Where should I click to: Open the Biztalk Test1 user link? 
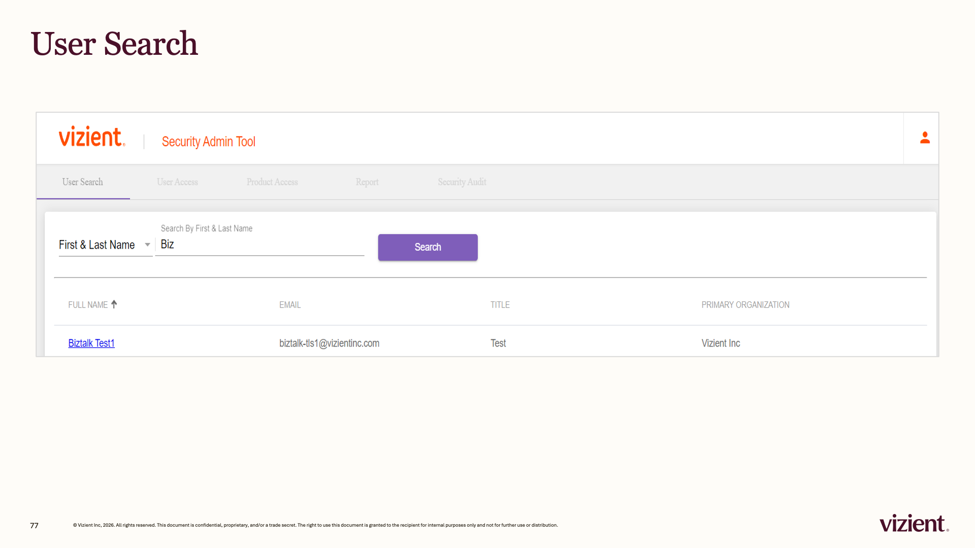[91, 343]
